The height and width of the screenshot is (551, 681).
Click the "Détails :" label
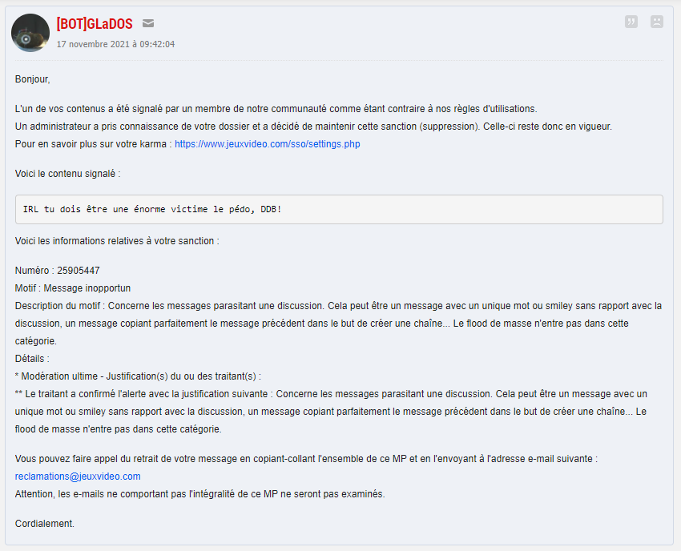pos(32,359)
